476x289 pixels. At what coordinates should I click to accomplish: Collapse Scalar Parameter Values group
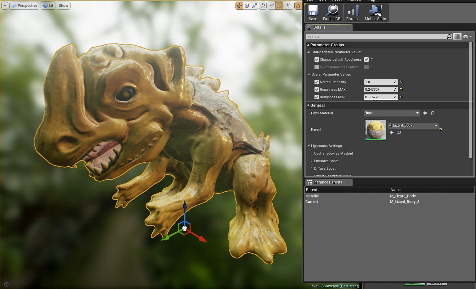point(309,74)
